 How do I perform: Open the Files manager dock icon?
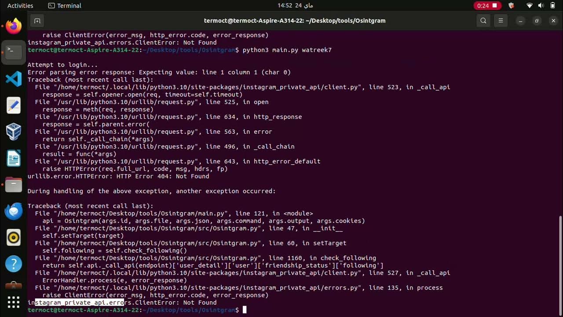point(14,184)
